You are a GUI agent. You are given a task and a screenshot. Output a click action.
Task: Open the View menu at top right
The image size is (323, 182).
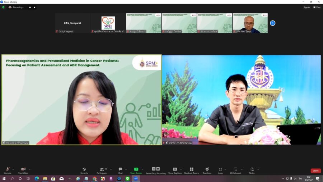(x=317, y=7)
